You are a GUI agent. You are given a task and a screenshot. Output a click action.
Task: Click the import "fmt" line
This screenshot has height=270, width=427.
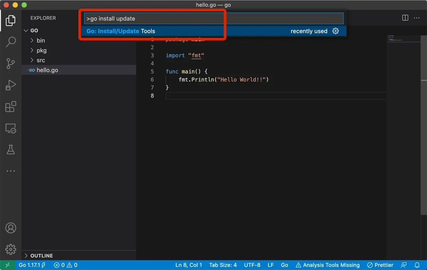(x=185, y=55)
